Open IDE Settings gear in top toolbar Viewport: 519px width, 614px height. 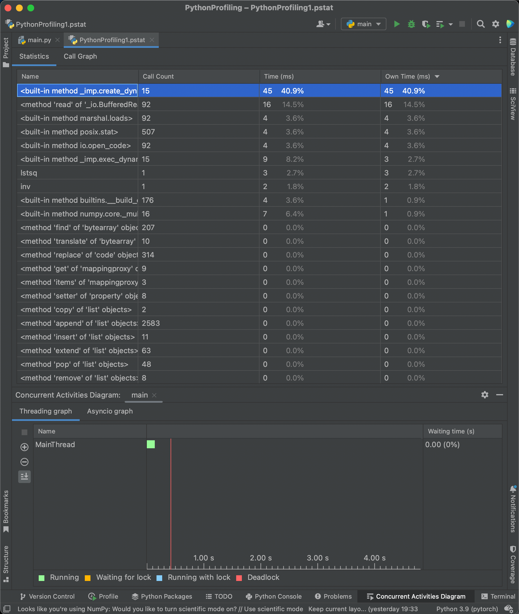pos(495,24)
